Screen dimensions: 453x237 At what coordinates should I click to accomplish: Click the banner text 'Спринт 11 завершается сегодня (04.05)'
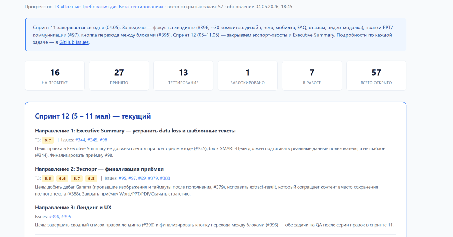(x=76, y=28)
